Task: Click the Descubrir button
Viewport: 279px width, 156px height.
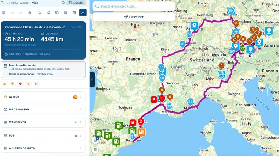Action: pos(134,17)
